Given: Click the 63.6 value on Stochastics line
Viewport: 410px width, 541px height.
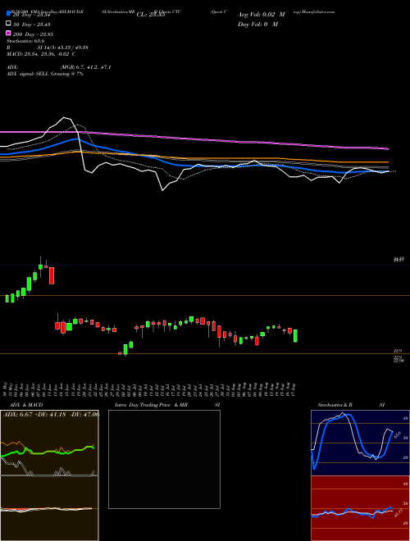Looking at the screenshot, I should click(397, 434).
